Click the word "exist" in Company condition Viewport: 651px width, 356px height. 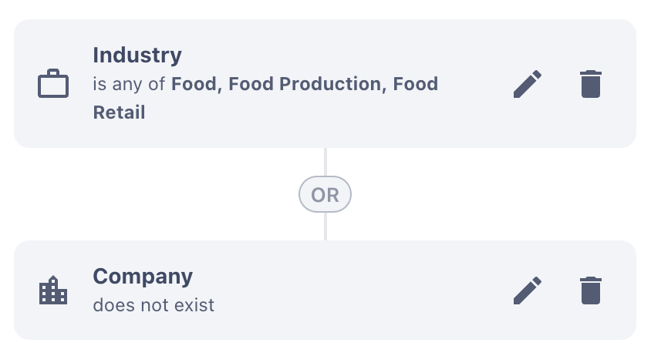(x=196, y=305)
